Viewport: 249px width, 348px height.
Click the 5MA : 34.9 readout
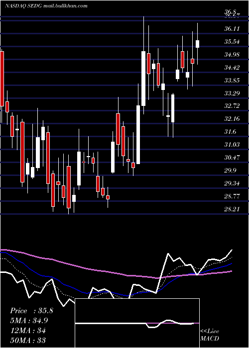tap(29, 321)
